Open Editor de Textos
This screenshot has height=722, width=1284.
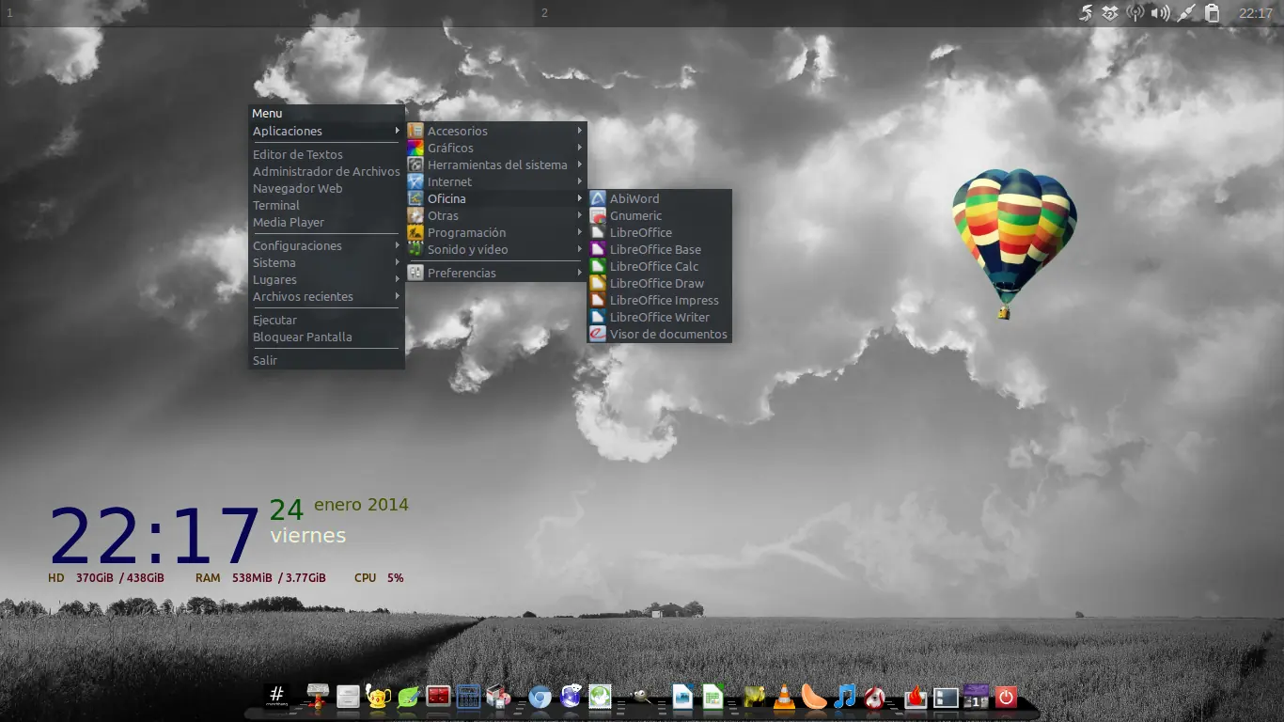[326, 154]
